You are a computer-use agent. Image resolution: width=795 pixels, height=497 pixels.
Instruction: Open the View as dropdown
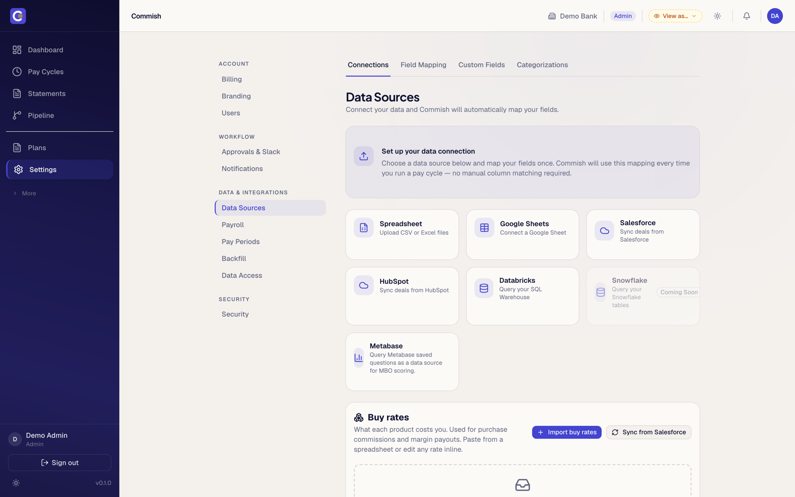(675, 16)
